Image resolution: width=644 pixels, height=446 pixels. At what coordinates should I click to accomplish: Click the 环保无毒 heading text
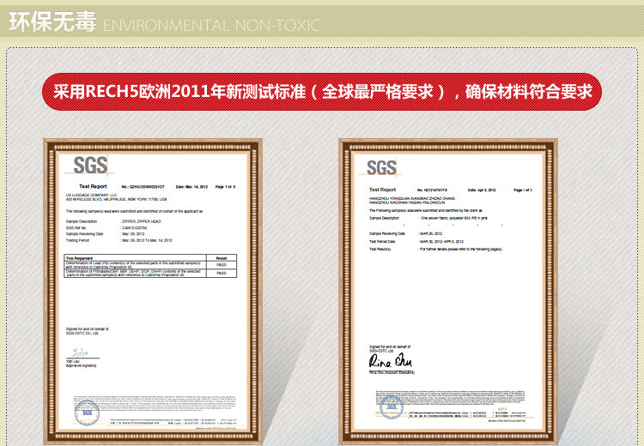pyautogui.click(x=52, y=21)
